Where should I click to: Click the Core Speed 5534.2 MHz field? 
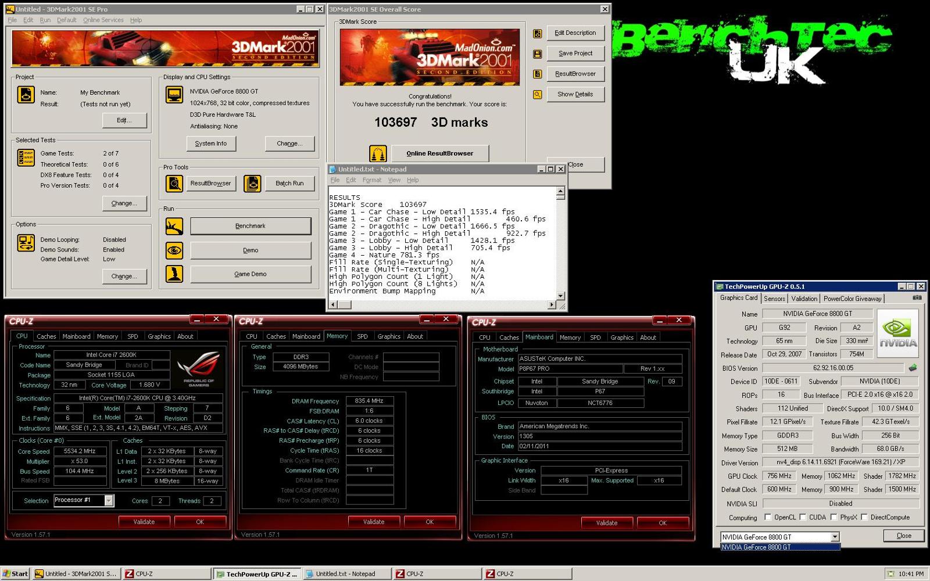(80, 451)
